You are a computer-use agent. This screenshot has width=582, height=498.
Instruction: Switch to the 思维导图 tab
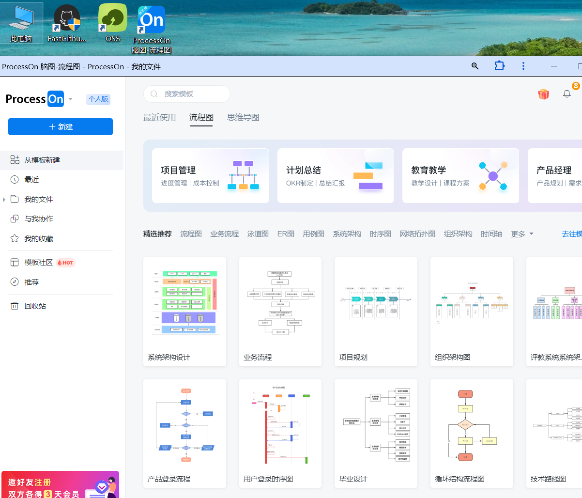[x=243, y=117]
